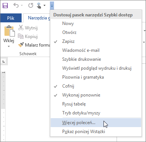Select Pokaż poniżej Wstążki menu item

96,132
